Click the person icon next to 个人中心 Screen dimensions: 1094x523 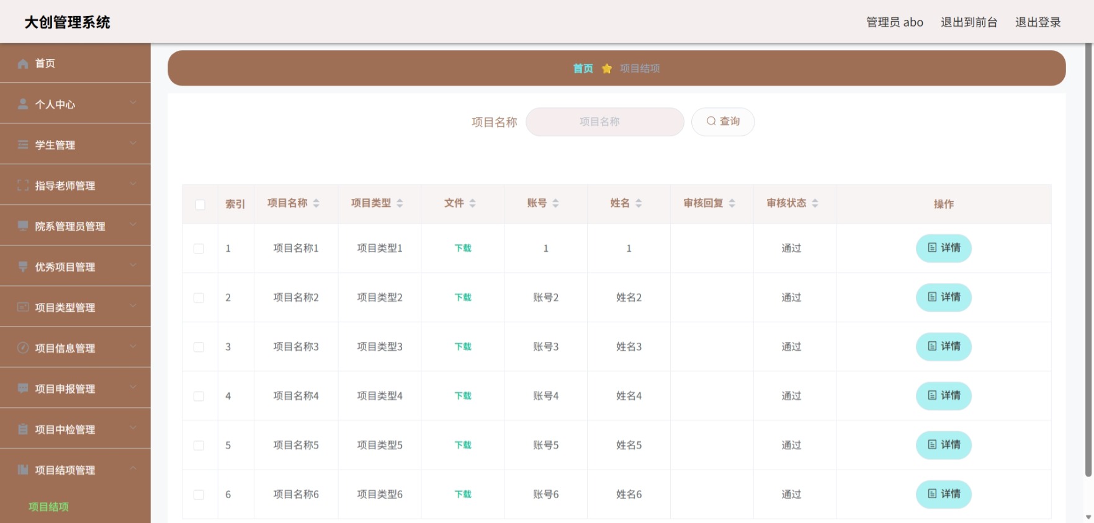tap(23, 104)
